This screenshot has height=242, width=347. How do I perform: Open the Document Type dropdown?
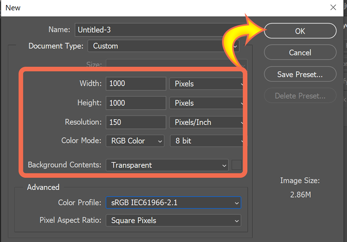[163, 46]
